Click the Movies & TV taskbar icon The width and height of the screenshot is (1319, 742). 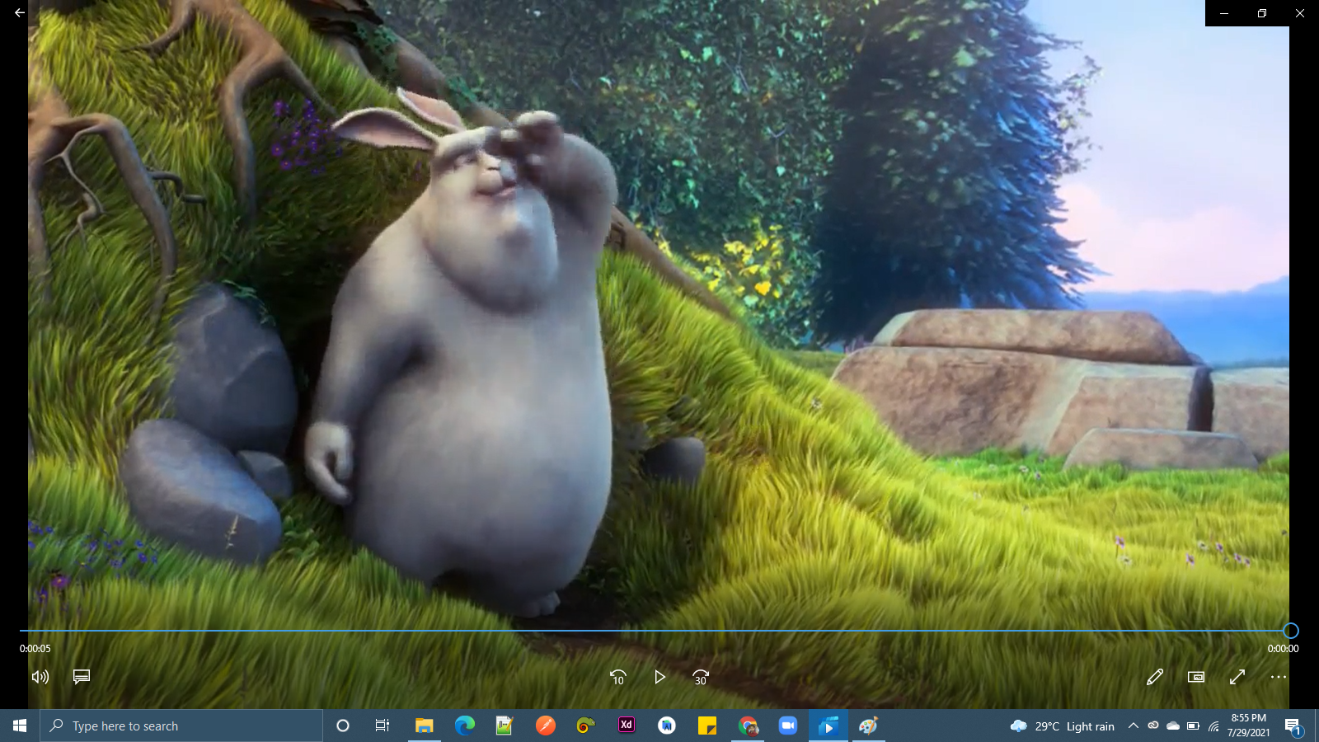[x=828, y=726]
